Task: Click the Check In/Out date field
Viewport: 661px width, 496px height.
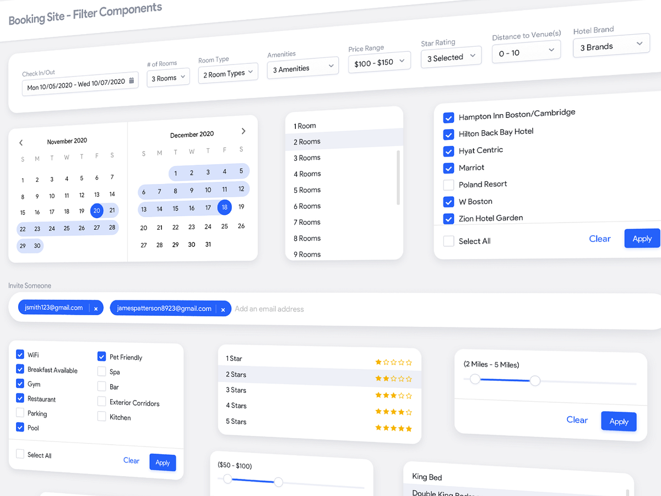Action: tap(80, 84)
